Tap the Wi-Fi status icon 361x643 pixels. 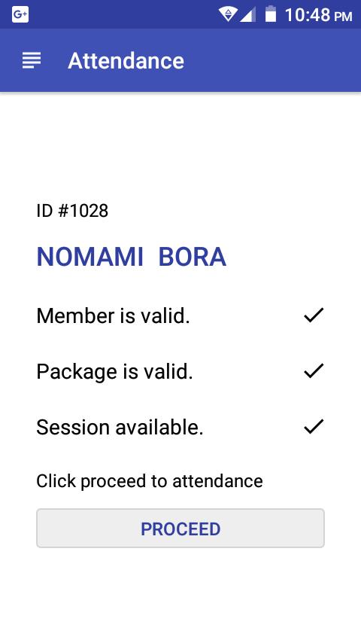[227, 15]
